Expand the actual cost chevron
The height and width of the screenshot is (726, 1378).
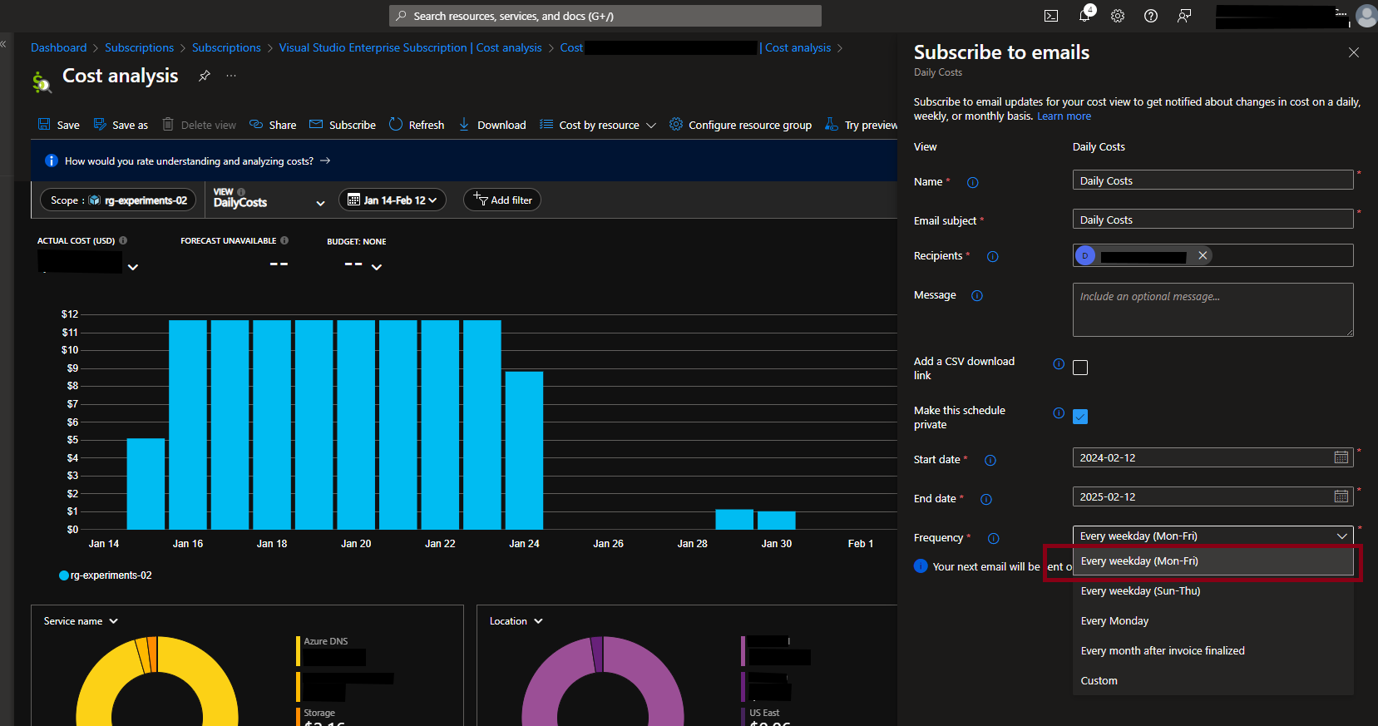pyautogui.click(x=133, y=267)
